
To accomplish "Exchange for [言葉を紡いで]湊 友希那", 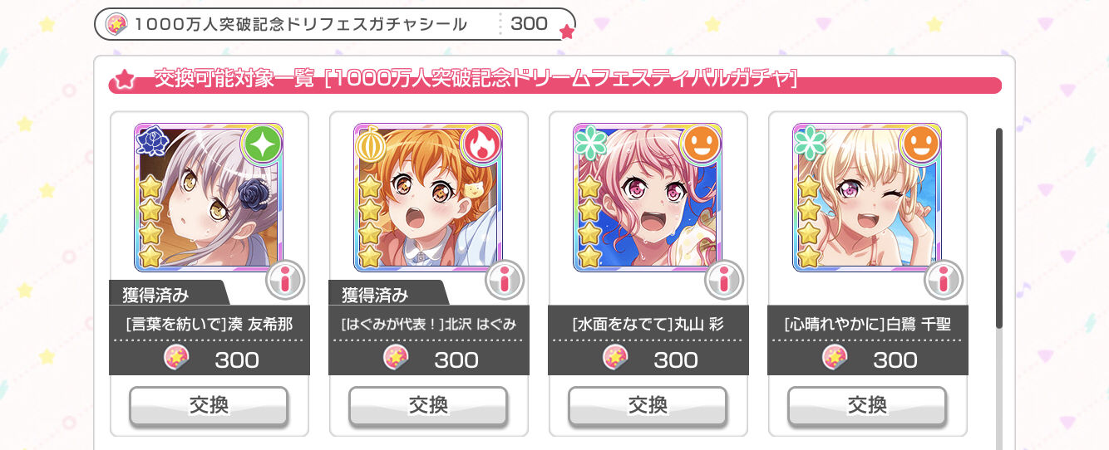I will coord(209,405).
